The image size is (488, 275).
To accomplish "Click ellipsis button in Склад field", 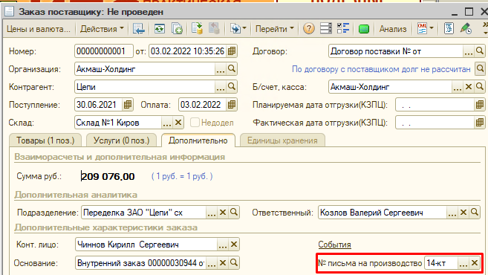I will (167, 123).
